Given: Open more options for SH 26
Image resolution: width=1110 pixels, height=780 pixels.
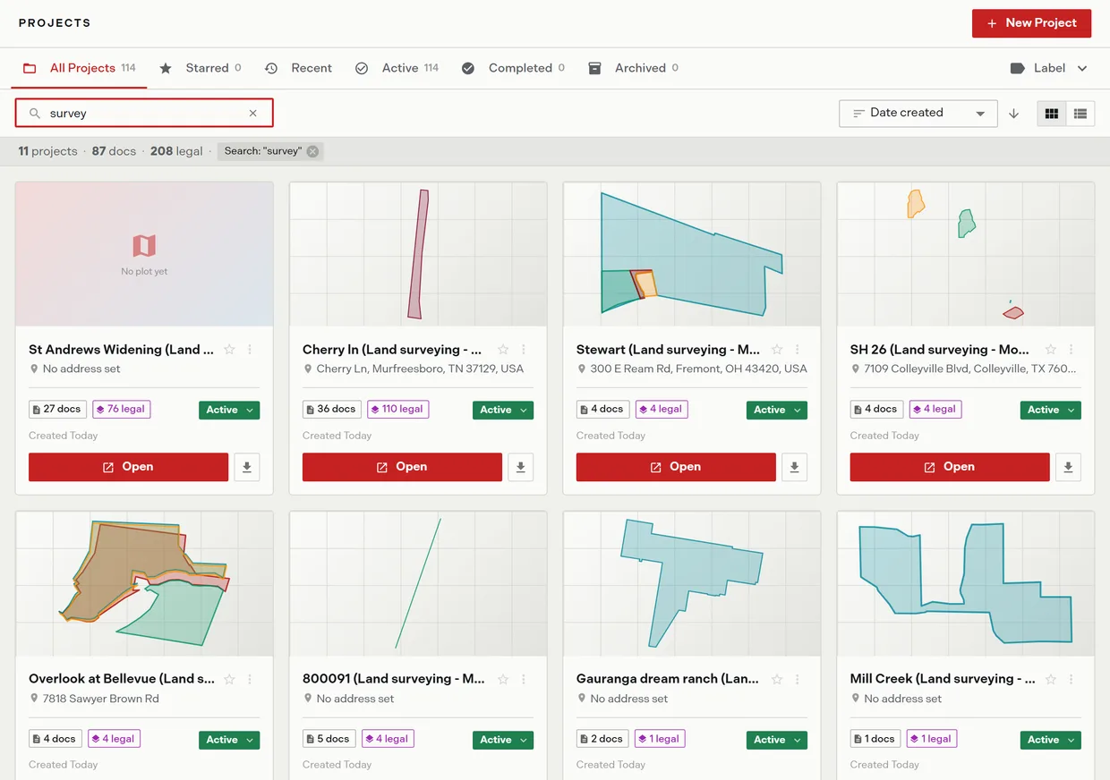Looking at the screenshot, I should tap(1072, 350).
